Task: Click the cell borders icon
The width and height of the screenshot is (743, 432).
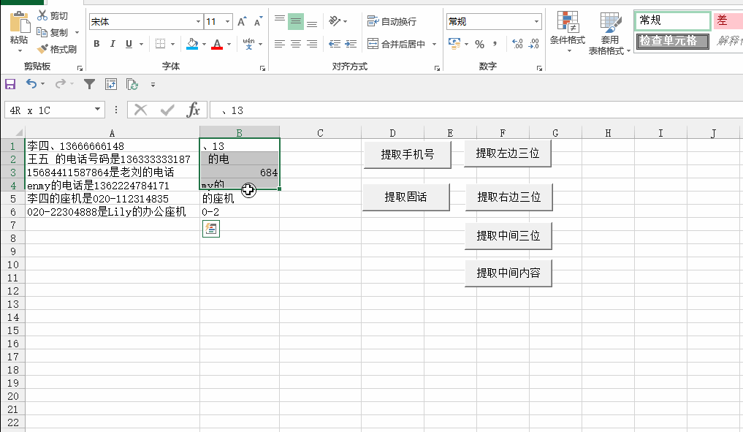Action: coord(161,44)
